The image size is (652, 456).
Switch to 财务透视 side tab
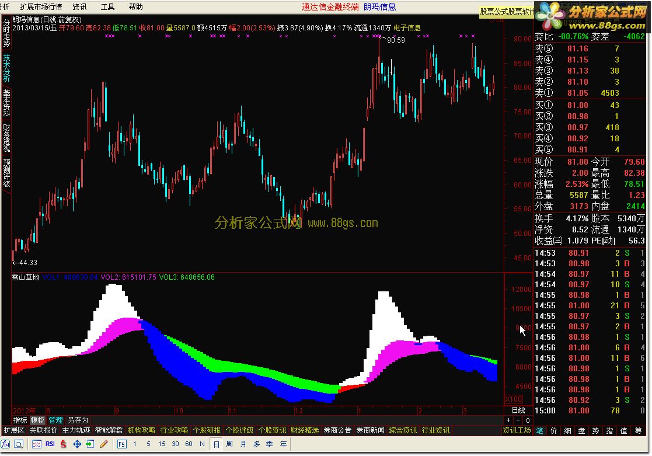tap(6, 138)
